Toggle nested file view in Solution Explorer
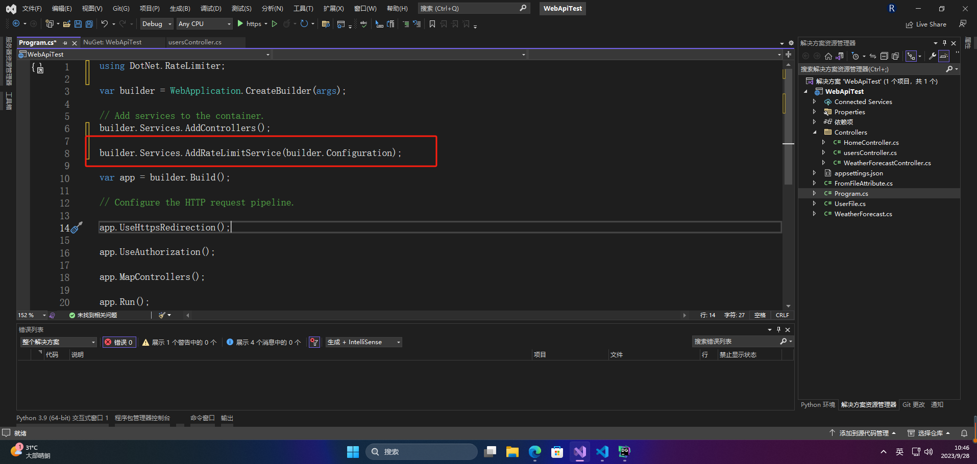Screen dimensions: 977x464 click(911, 56)
